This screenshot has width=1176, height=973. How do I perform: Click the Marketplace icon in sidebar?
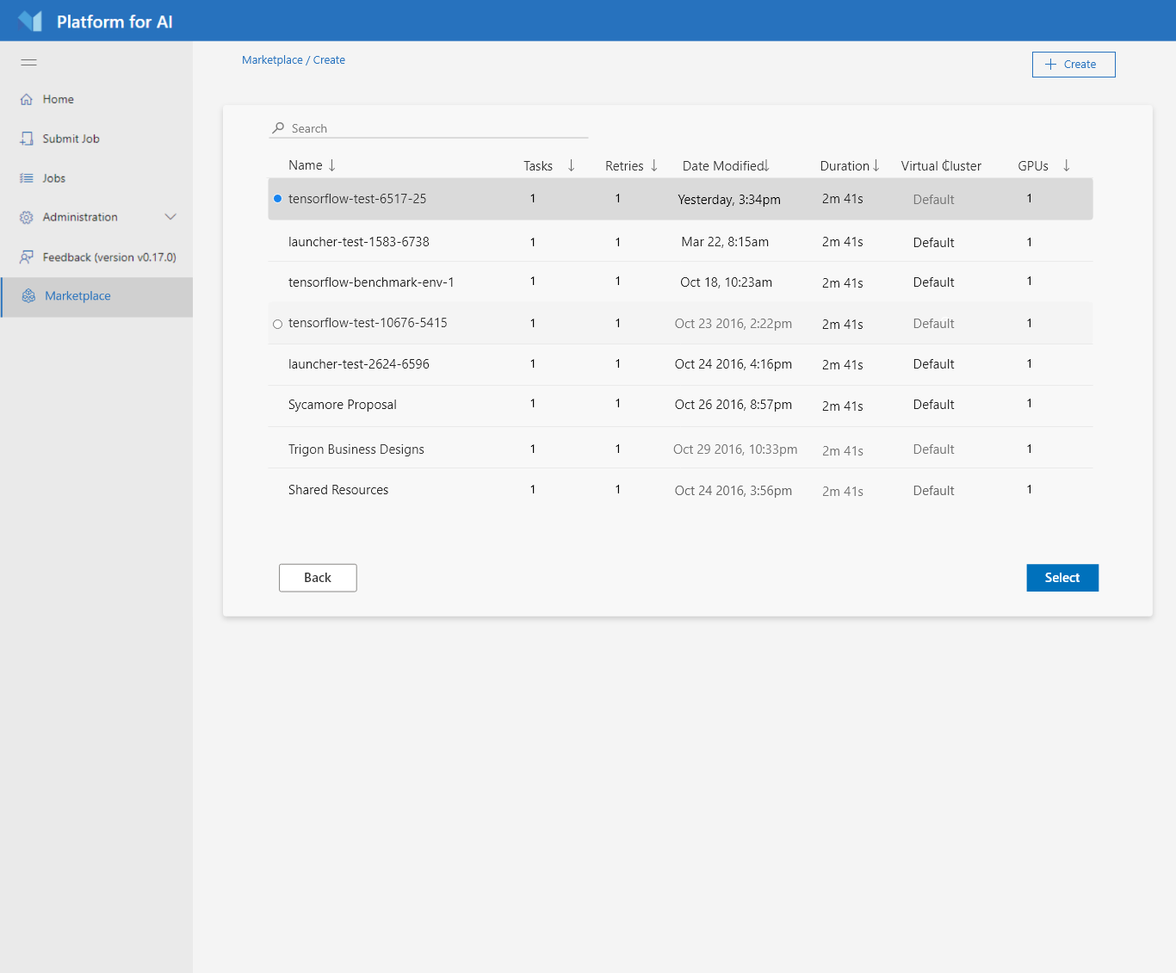pos(28,295)
